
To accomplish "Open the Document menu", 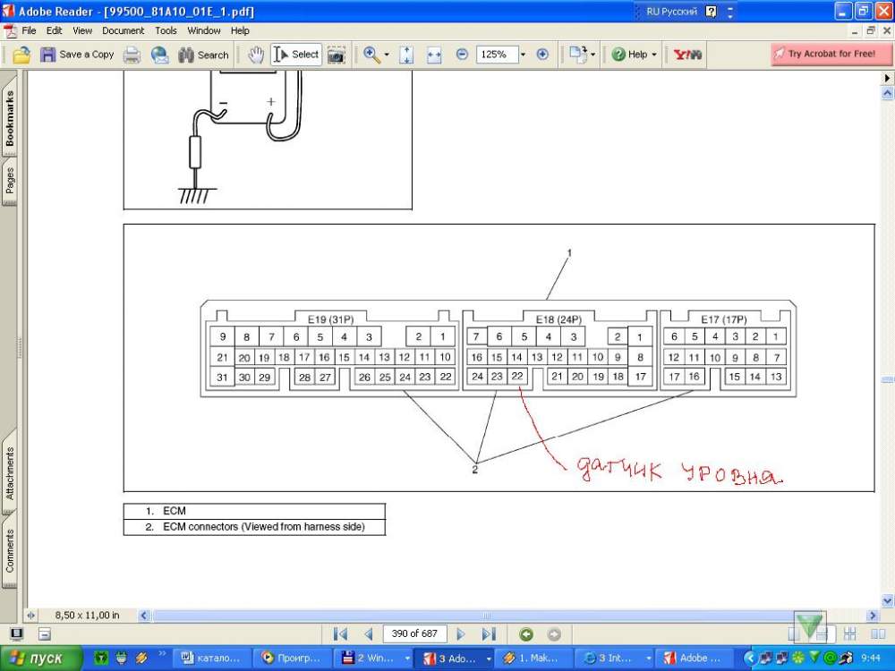I will [123, 30].
